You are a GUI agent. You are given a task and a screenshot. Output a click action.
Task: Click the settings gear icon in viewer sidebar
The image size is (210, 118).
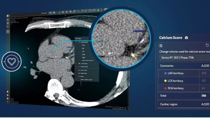8,99
